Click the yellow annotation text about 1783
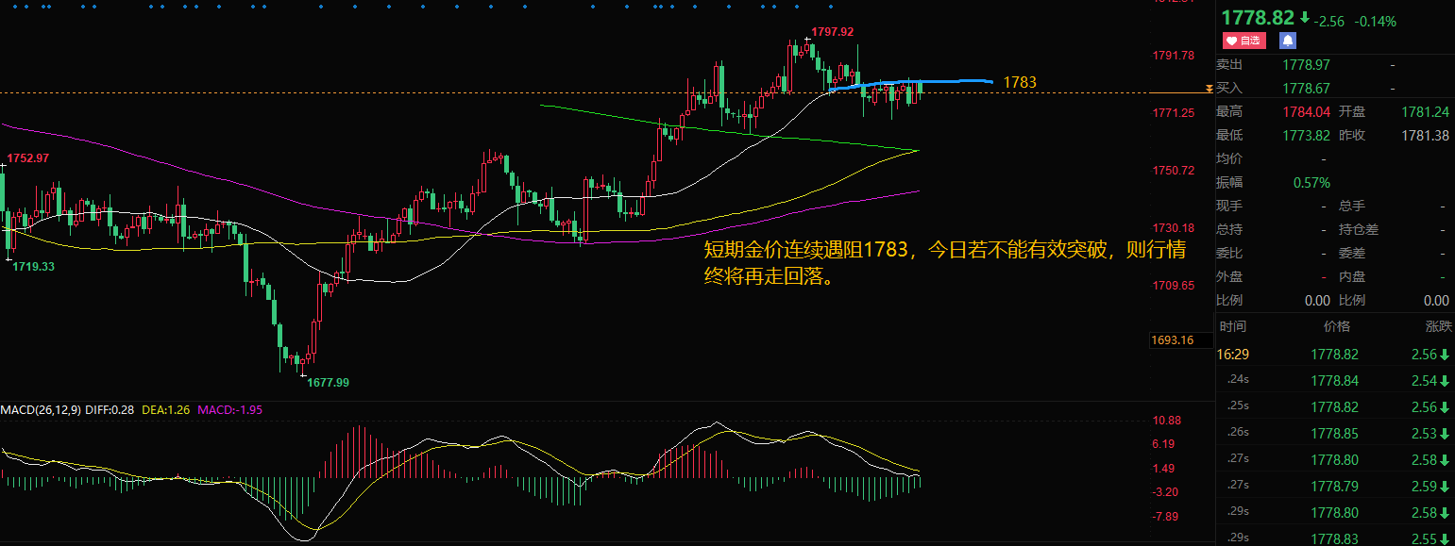The image size is (1455, 546). (x=945, y=265)
